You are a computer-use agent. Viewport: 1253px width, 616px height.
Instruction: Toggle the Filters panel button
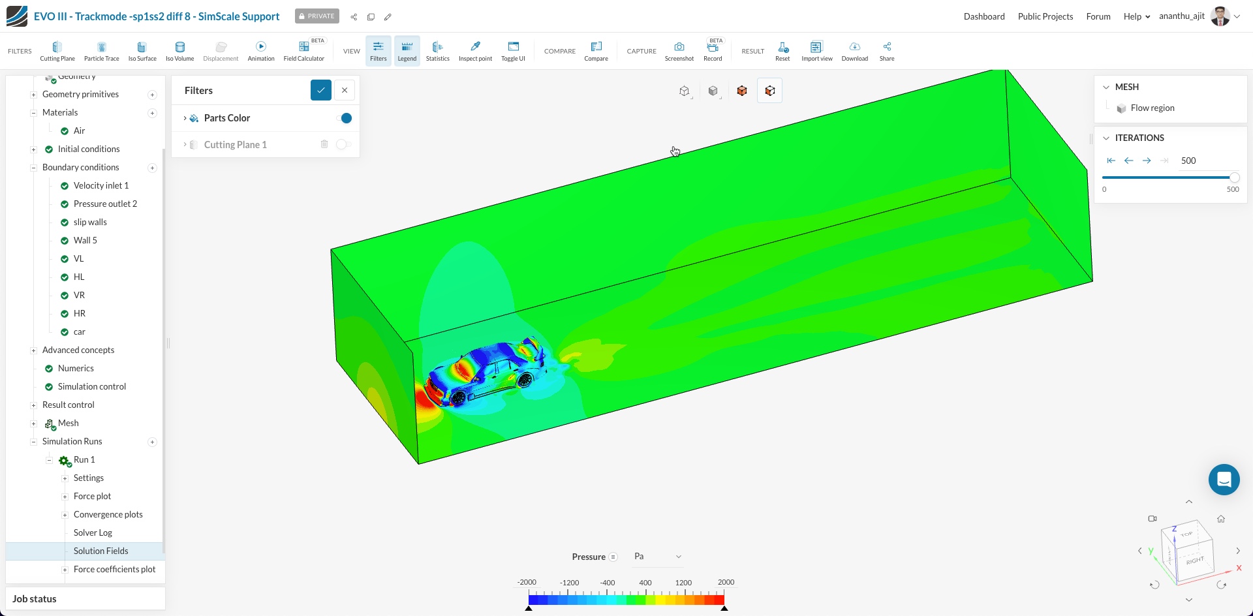(379, 51)
